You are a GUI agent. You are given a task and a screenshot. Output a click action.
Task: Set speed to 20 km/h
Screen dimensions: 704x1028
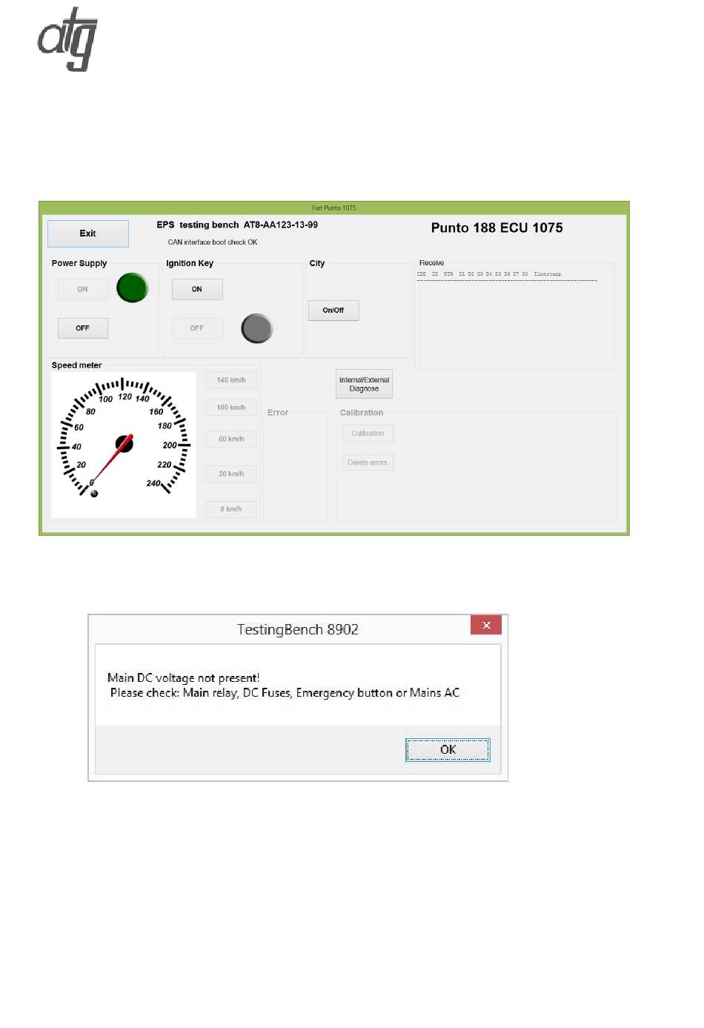click(231, 474)
